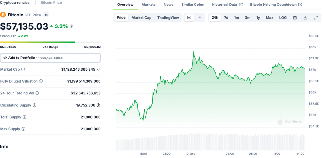The width and height of the screenshot is (323, 158).
Task: Set chart range to 7d
Action: 226,18
